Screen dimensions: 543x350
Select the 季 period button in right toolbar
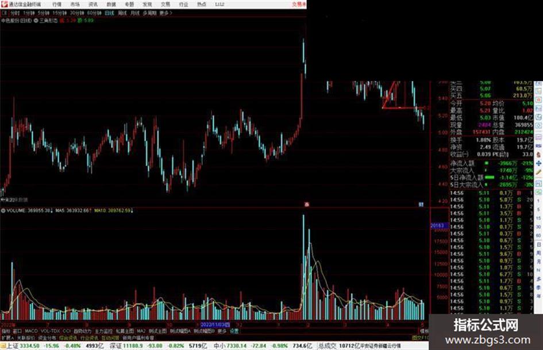tap(538, 287)
